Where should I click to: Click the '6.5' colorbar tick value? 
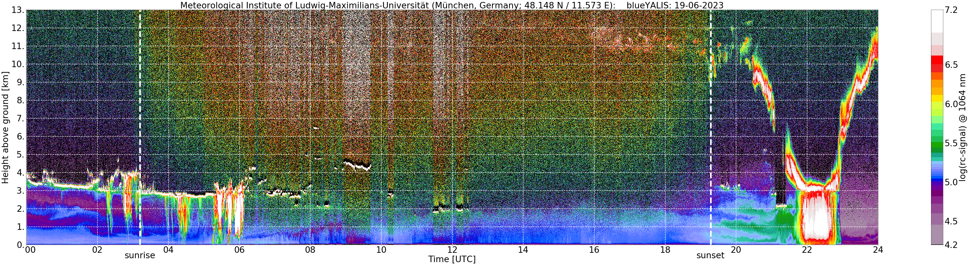(951, 65)
